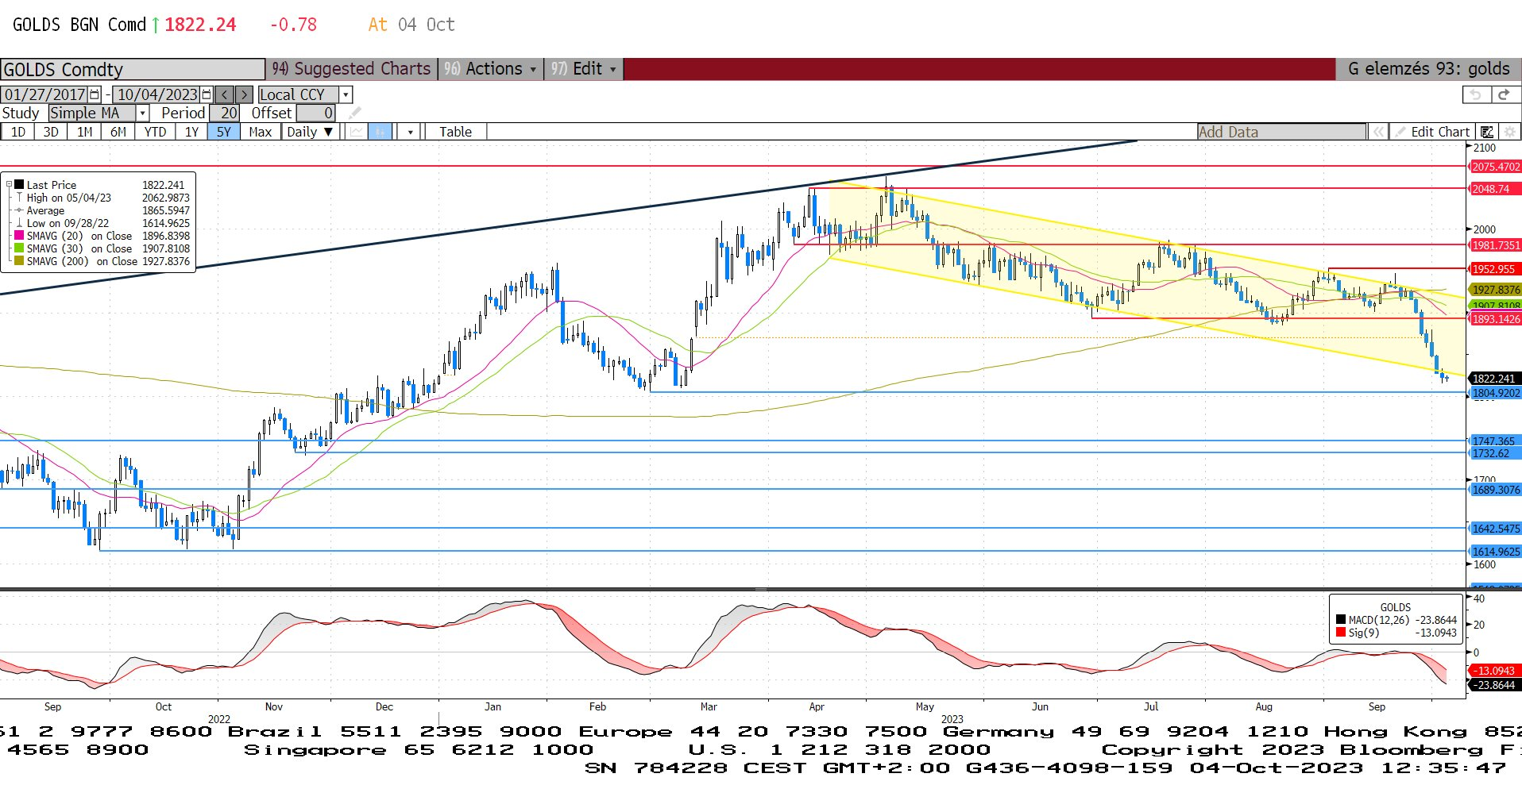Select 1M time range
1522x812 pixels.
coord(85,132)
